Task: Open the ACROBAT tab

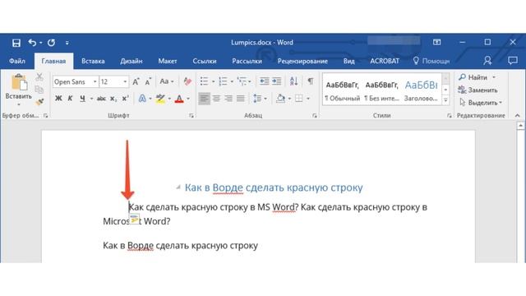Action: (385, 61)
